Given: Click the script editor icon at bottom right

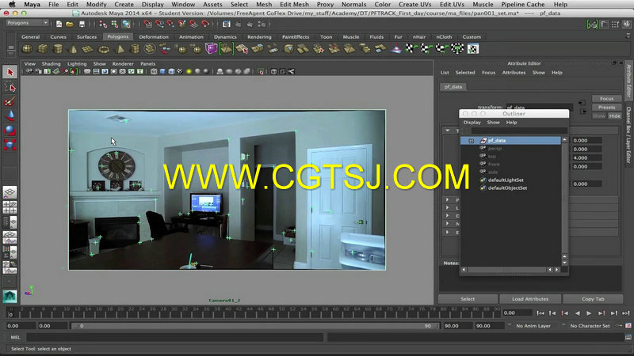Looking at the screenshot, I should pos(628,337).
